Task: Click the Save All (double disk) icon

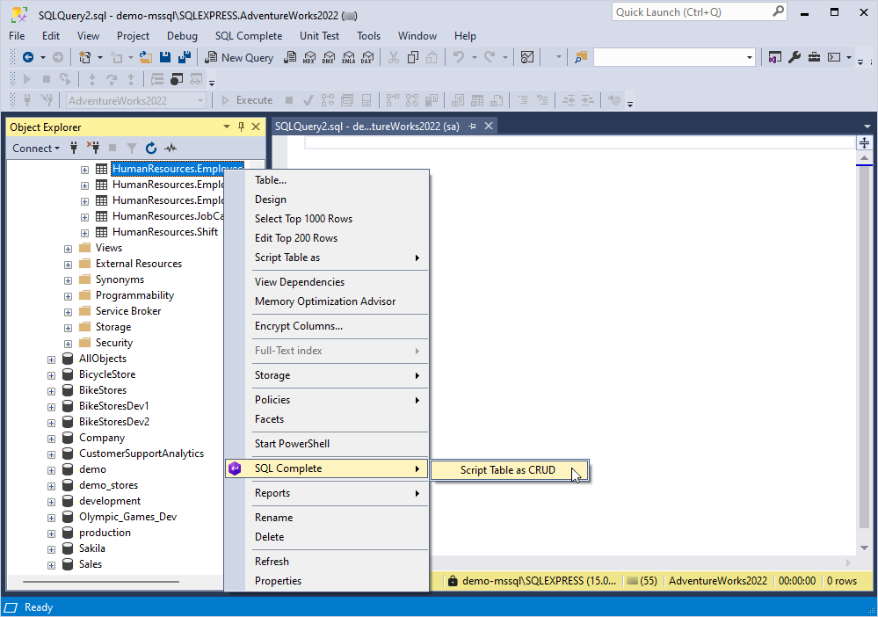Action: 185,57
